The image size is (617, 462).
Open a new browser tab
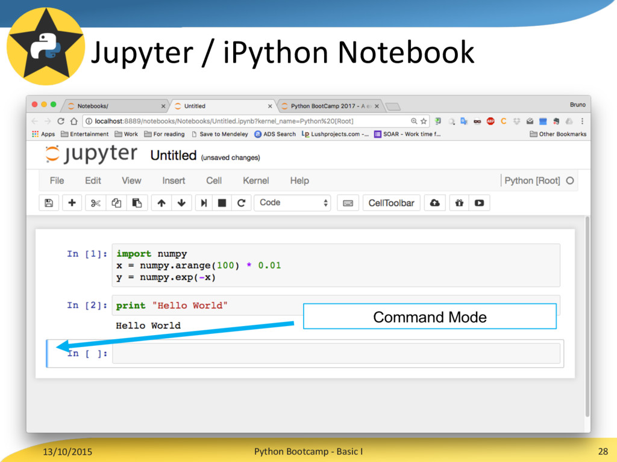(393, 106)
